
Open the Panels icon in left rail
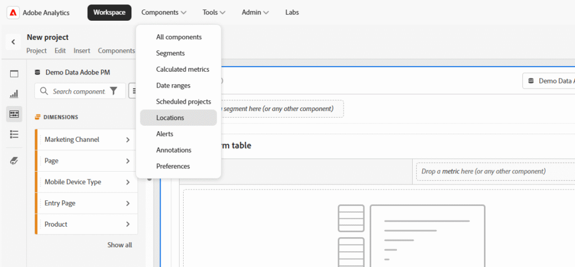coord(14,74)
